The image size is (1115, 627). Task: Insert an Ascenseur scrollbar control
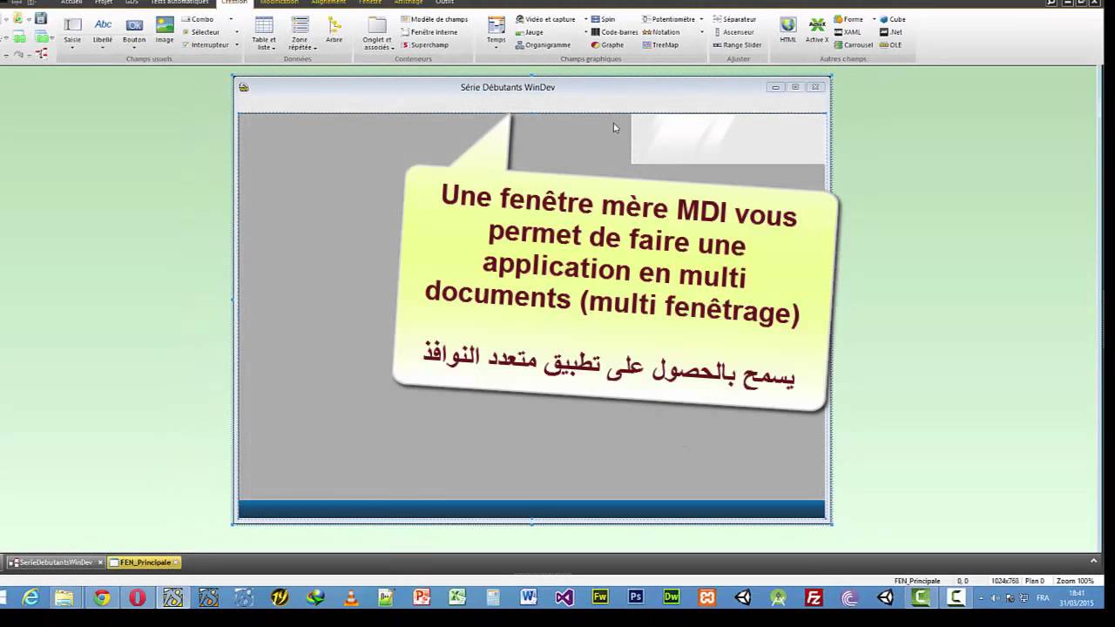733,32
